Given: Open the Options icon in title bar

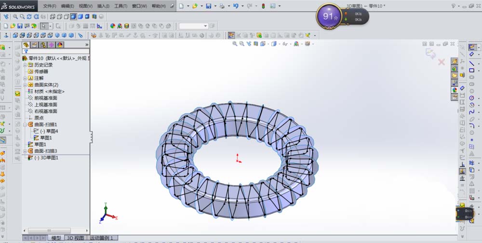Looking at the screenshot, I should (273, 6).
